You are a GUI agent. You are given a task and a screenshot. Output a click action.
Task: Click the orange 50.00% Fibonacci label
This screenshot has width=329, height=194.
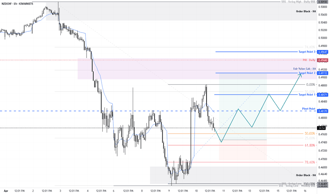[x=310, y=133]
